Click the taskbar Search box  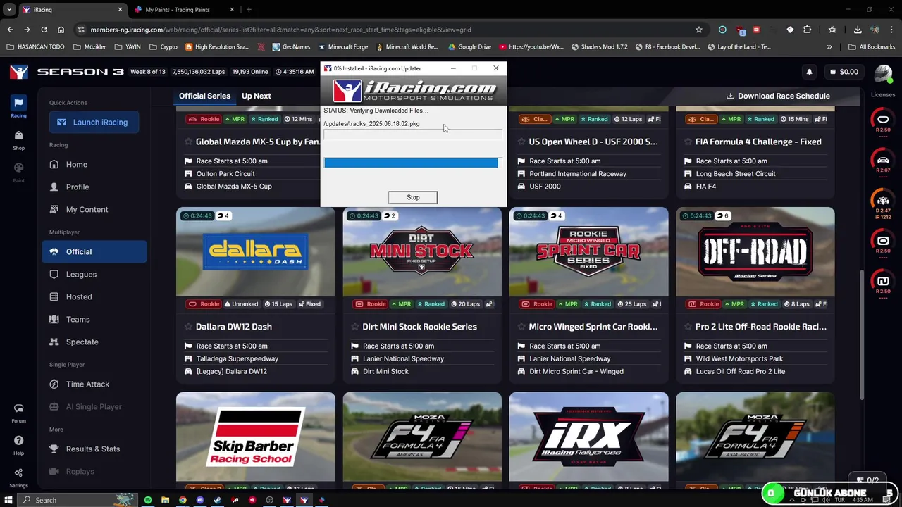click(78, 500)
